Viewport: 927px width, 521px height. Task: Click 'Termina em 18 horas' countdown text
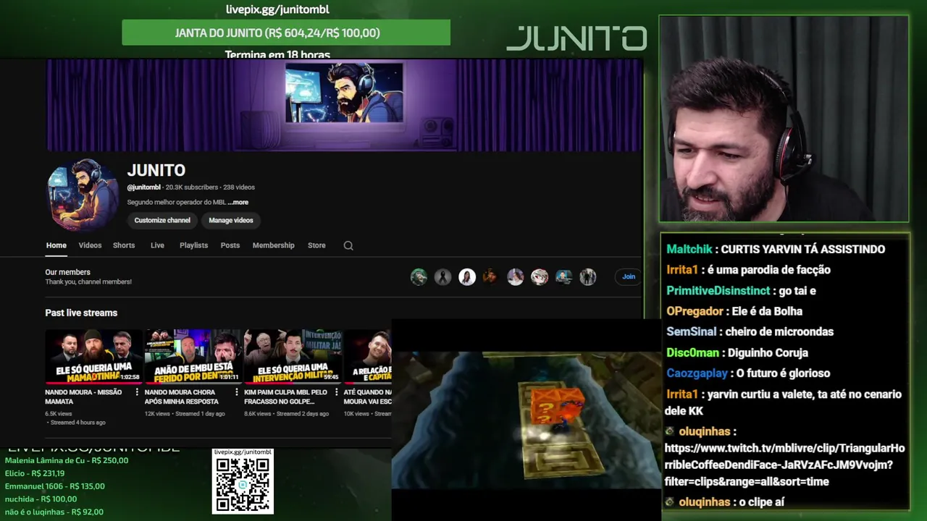pos(277,54)
